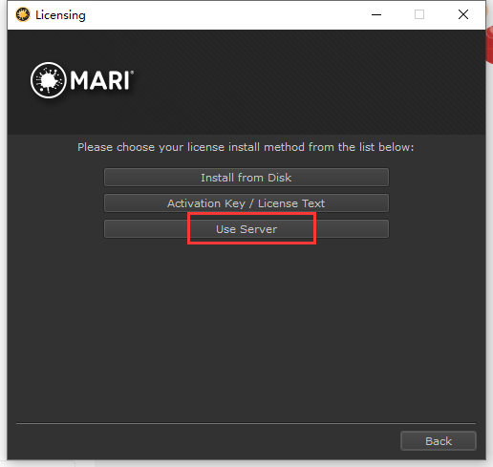This screenshot has height=467, width=493.
Task: Click the horizontal separator line above Back
Action: click(246, 423)
